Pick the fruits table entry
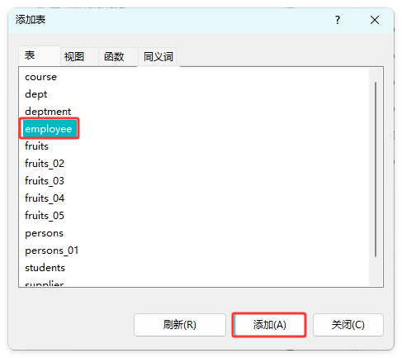The width and height of the screenshot is (402, 358). click(36, 146)
